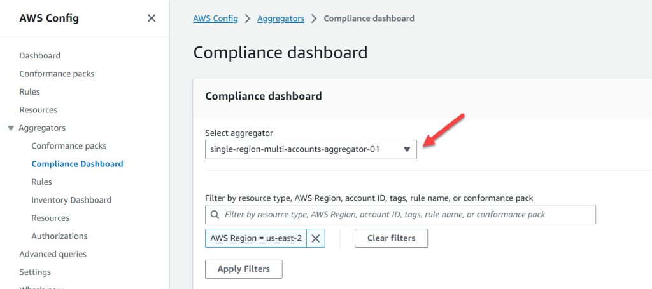Open the Select aggregator dropdown
This screenshot has height=289, width=652.
pyautogui.click(x=311, y=149)
